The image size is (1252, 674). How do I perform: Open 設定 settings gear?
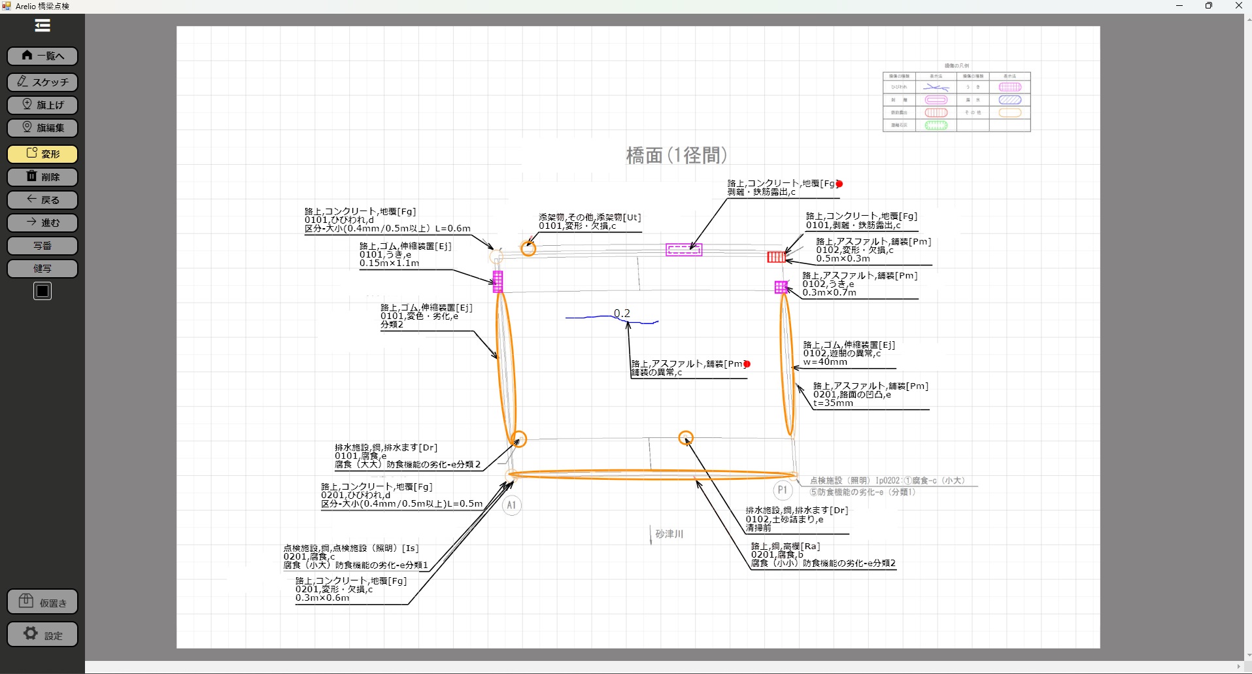click(42, 635)
